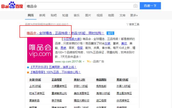Click the 美妆1.2折 category heading link
172x108 pixels.
coord(79,80)
